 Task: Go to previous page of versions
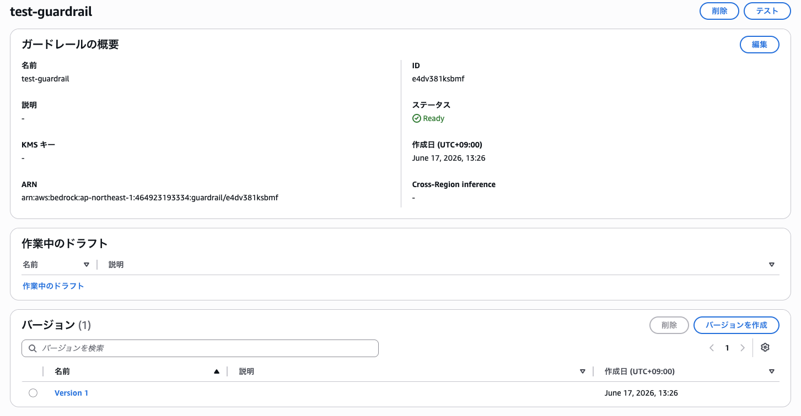click(x=712, y=348)
